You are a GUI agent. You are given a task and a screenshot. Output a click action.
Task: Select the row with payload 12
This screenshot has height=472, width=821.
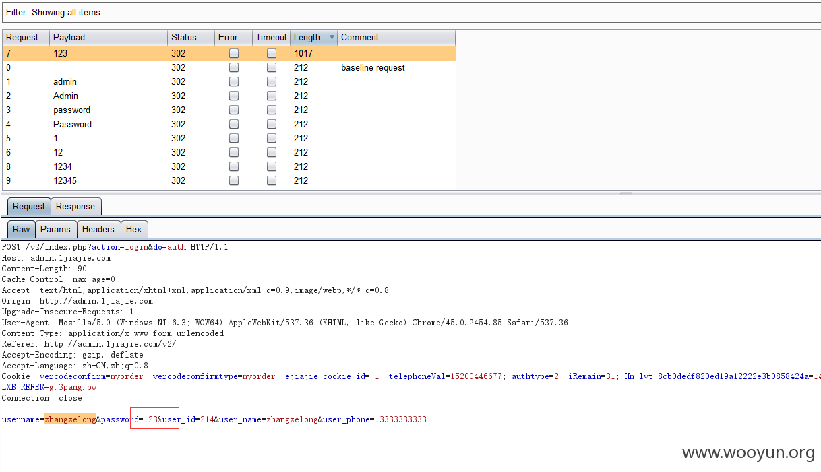[x=229, y=152]
